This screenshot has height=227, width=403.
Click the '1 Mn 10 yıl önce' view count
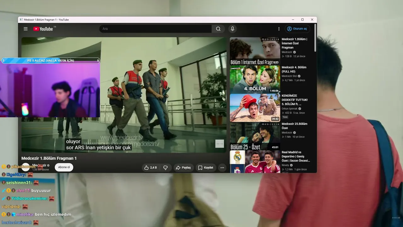click(293, 137)
